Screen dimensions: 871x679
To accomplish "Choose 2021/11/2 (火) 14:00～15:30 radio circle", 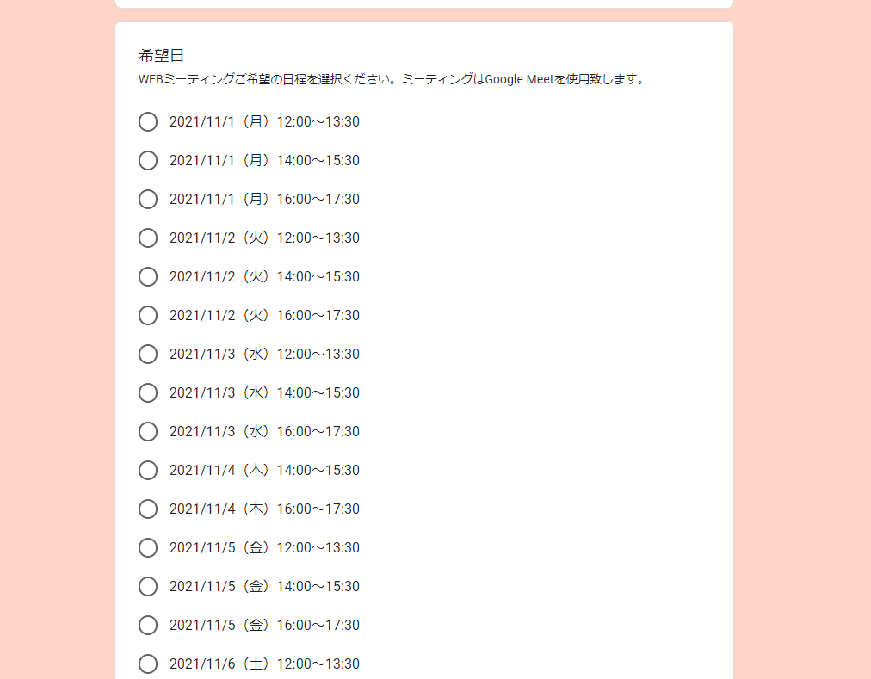I will pyautogui.click(x=148, y=277).
